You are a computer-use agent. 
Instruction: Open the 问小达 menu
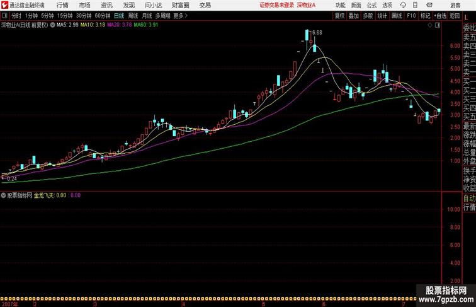[153, 5]
